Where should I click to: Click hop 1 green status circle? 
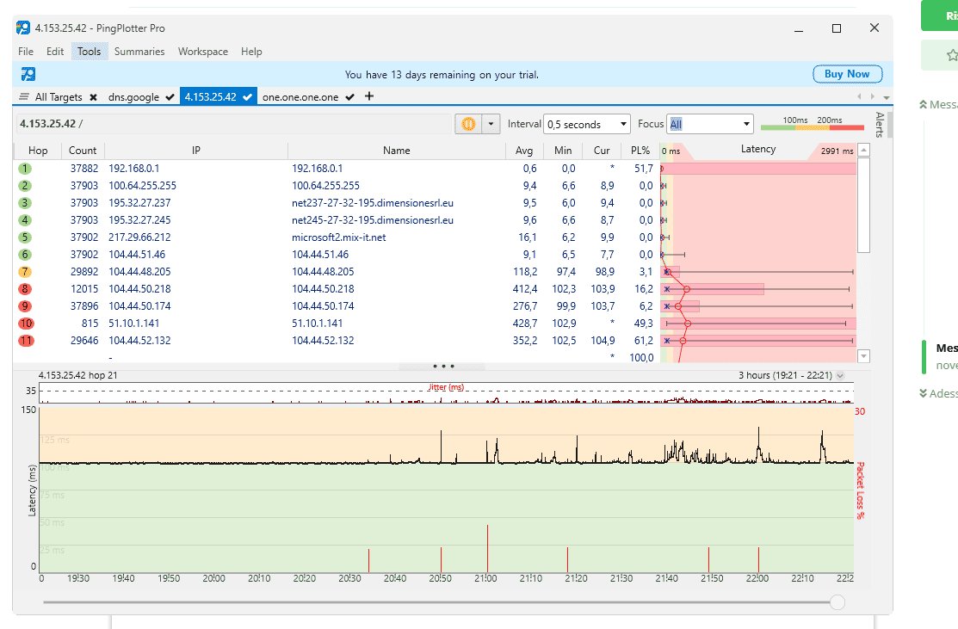[26, 169]
